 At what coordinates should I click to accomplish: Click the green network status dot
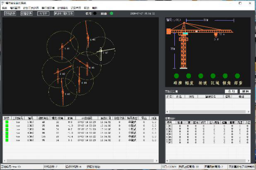[x=112, y=13]
